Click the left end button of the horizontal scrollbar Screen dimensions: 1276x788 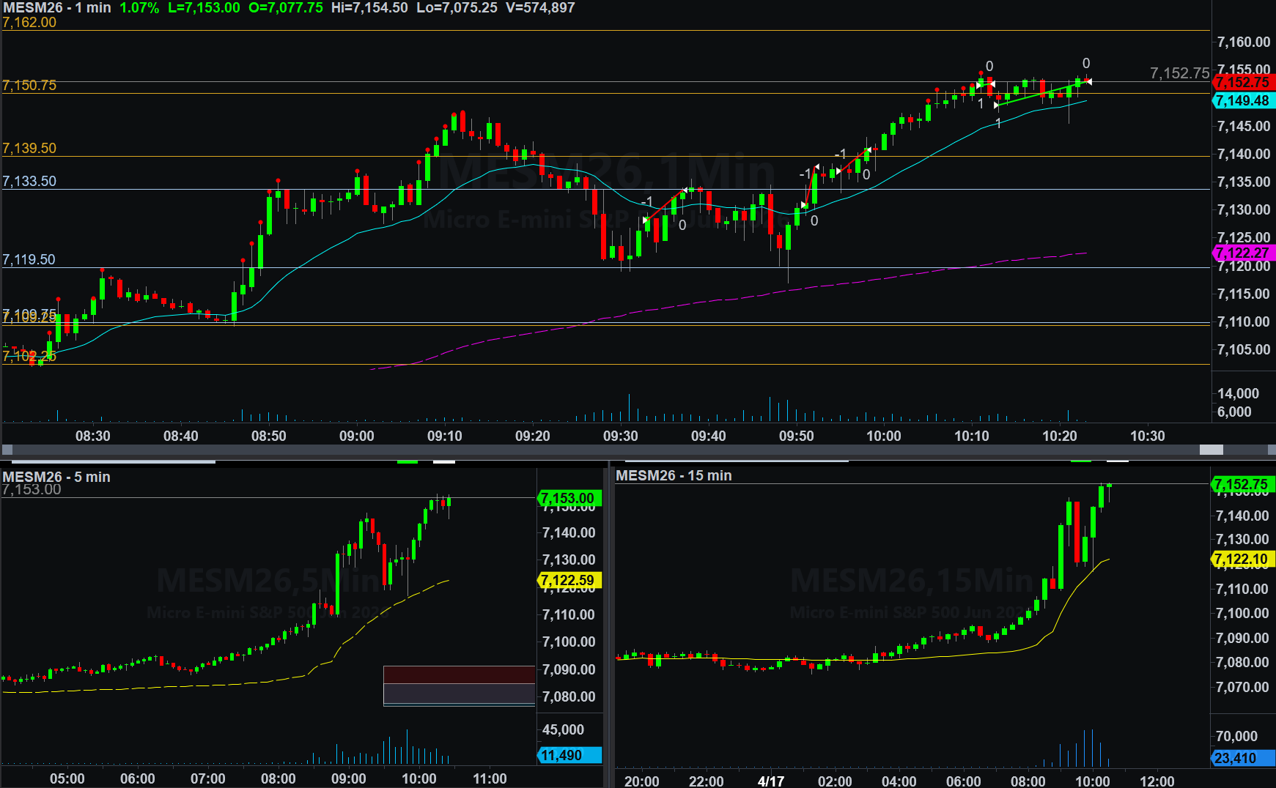coord(7,450)
